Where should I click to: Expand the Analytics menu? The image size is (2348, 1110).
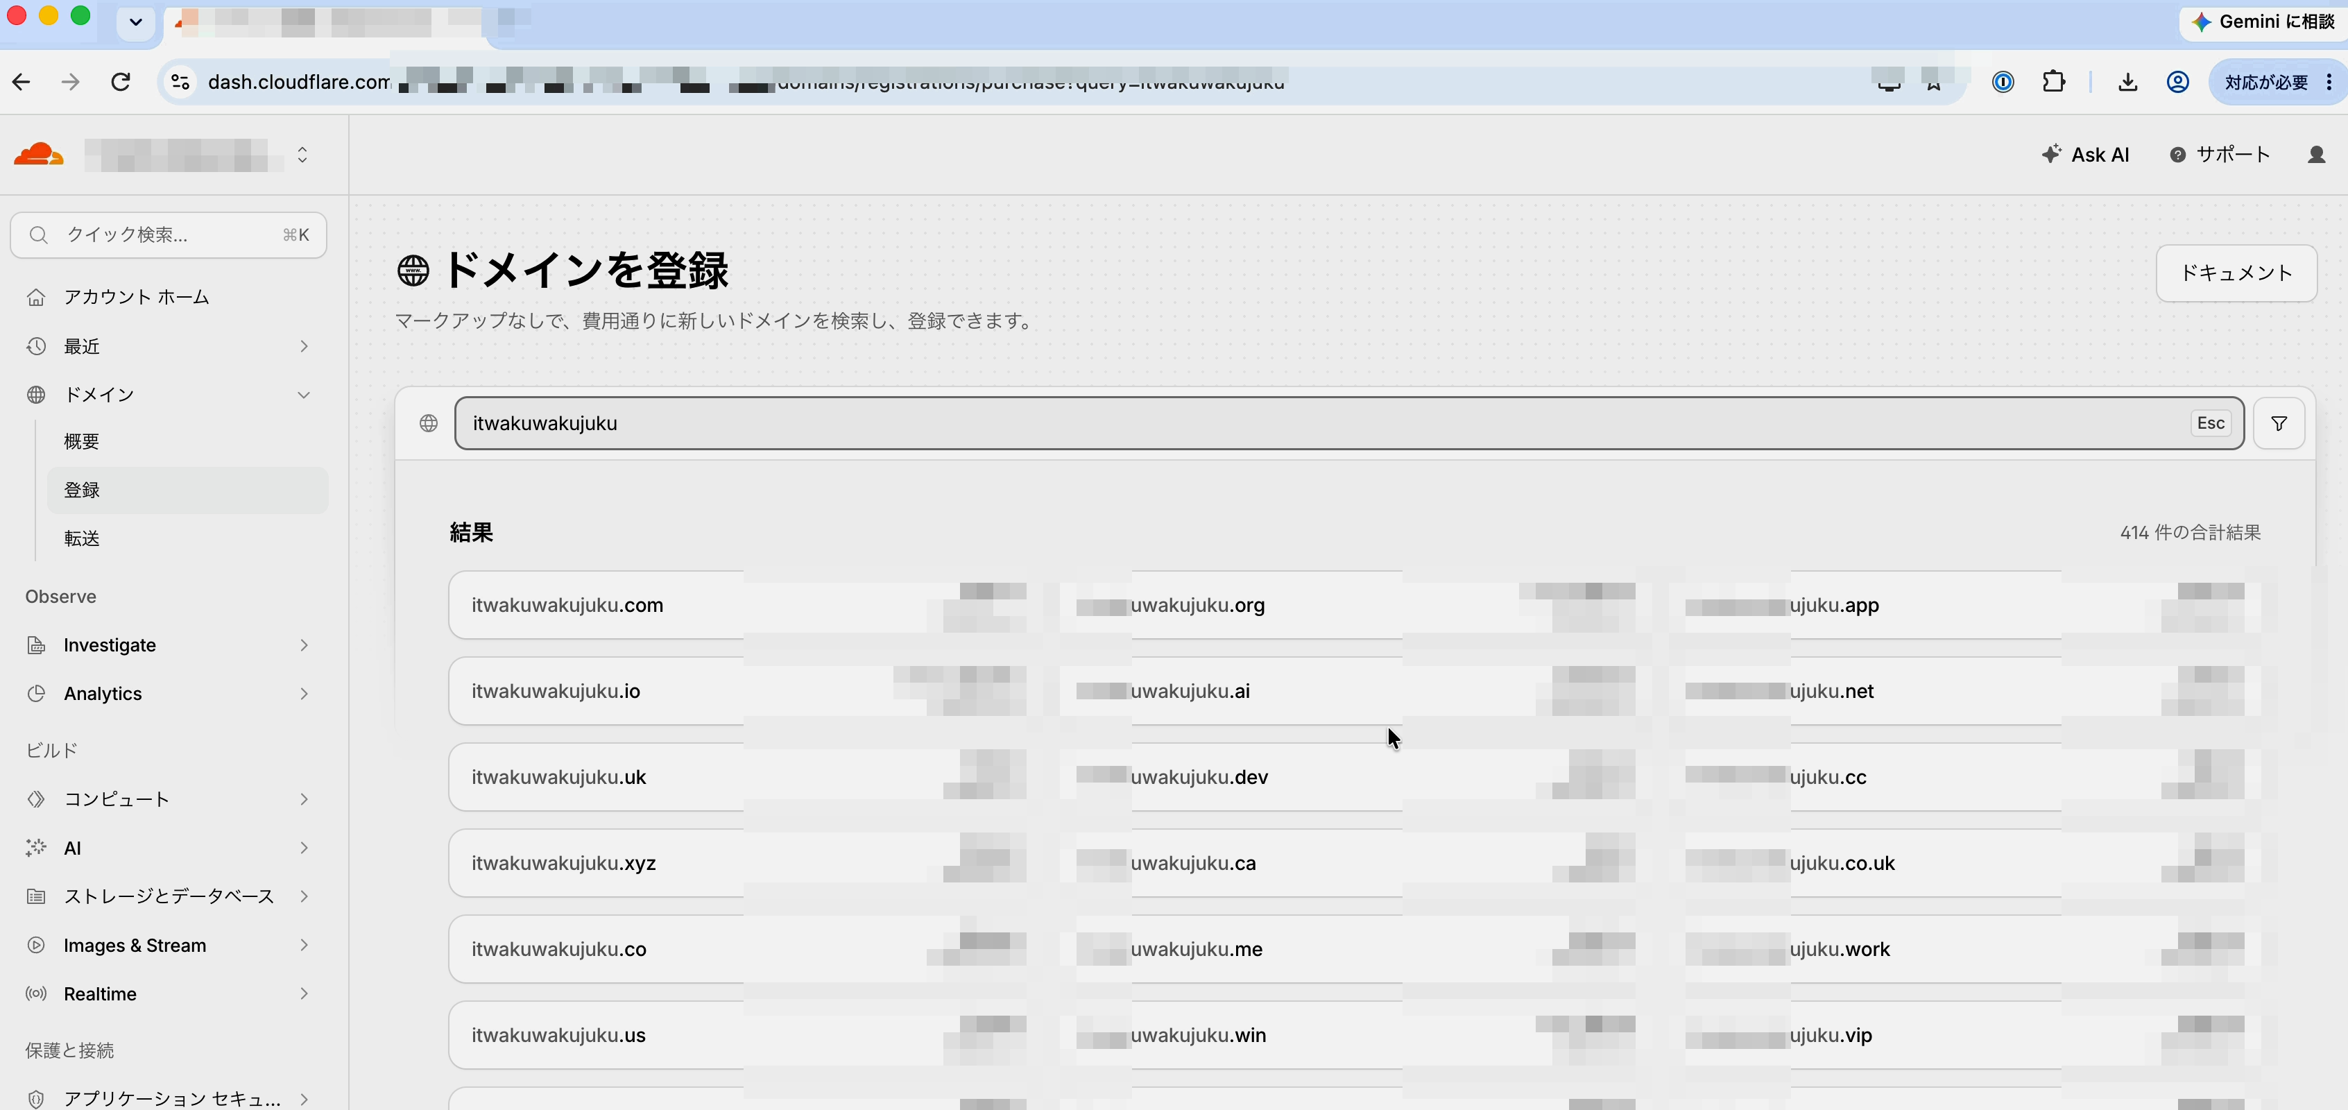(x=169, y=694)
